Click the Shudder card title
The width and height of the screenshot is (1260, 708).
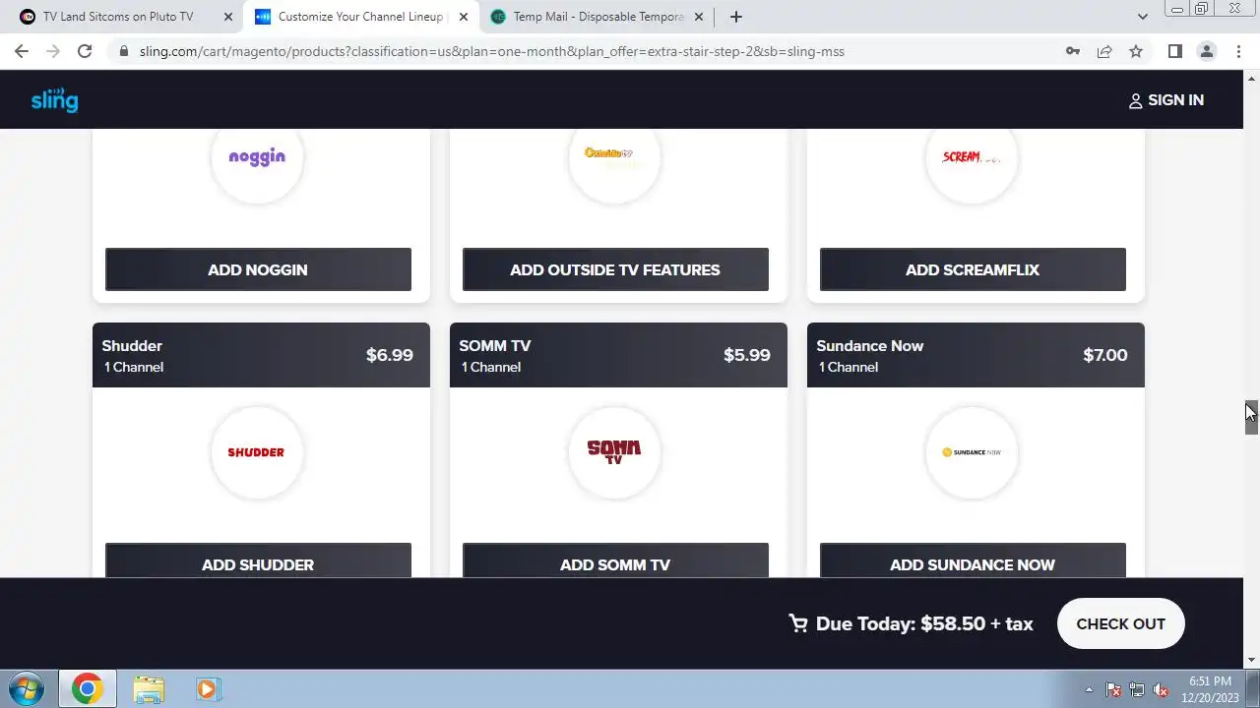[132, 346]
